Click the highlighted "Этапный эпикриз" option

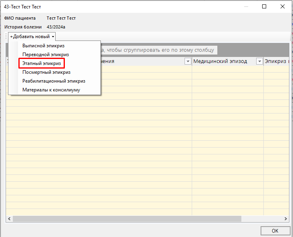(41, 63)
